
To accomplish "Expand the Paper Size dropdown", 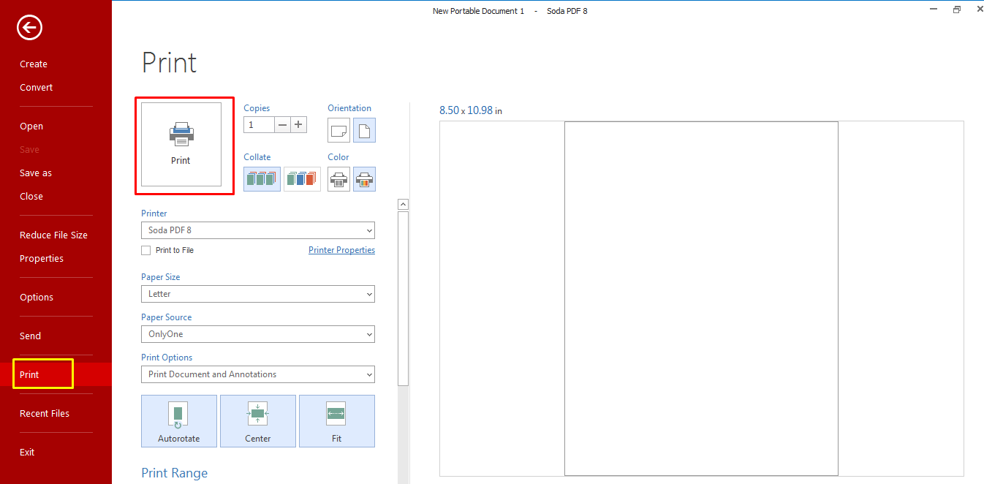I will [x=257, y=294].
